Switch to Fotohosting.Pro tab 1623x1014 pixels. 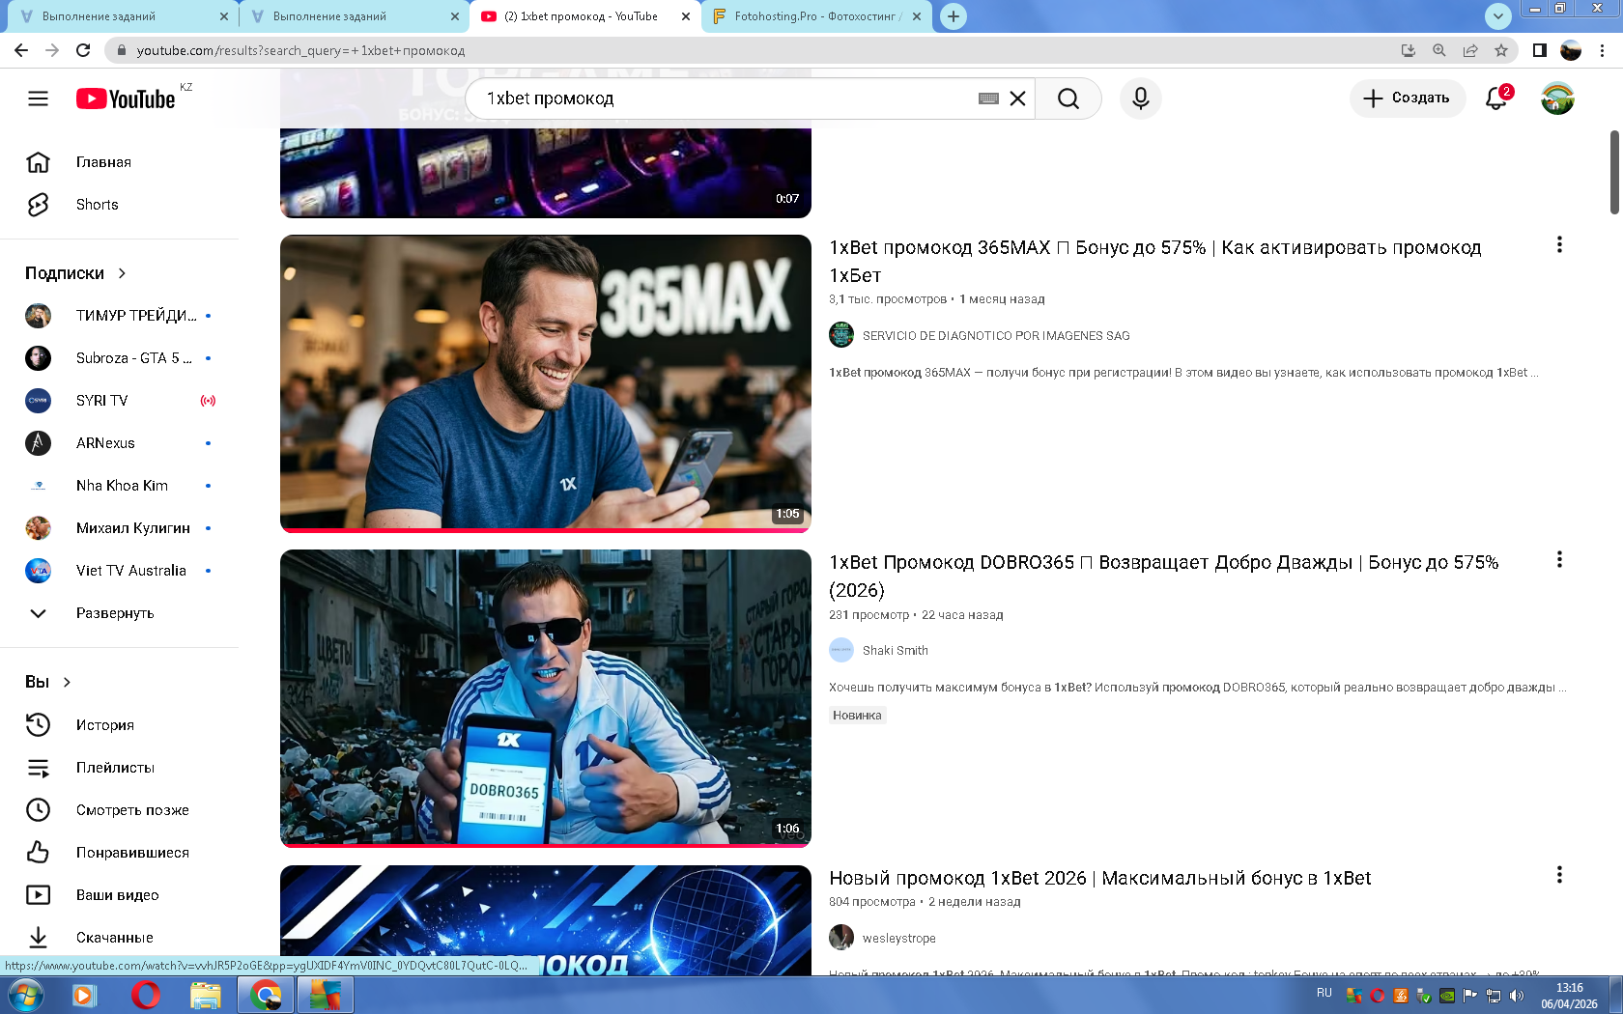[817, 16]
